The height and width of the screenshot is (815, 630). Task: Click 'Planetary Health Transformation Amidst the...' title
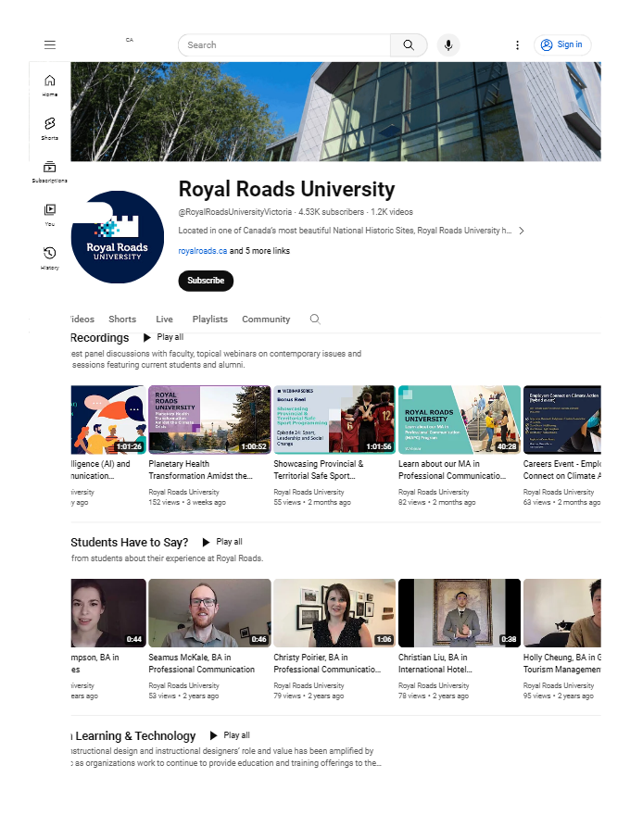201,470
